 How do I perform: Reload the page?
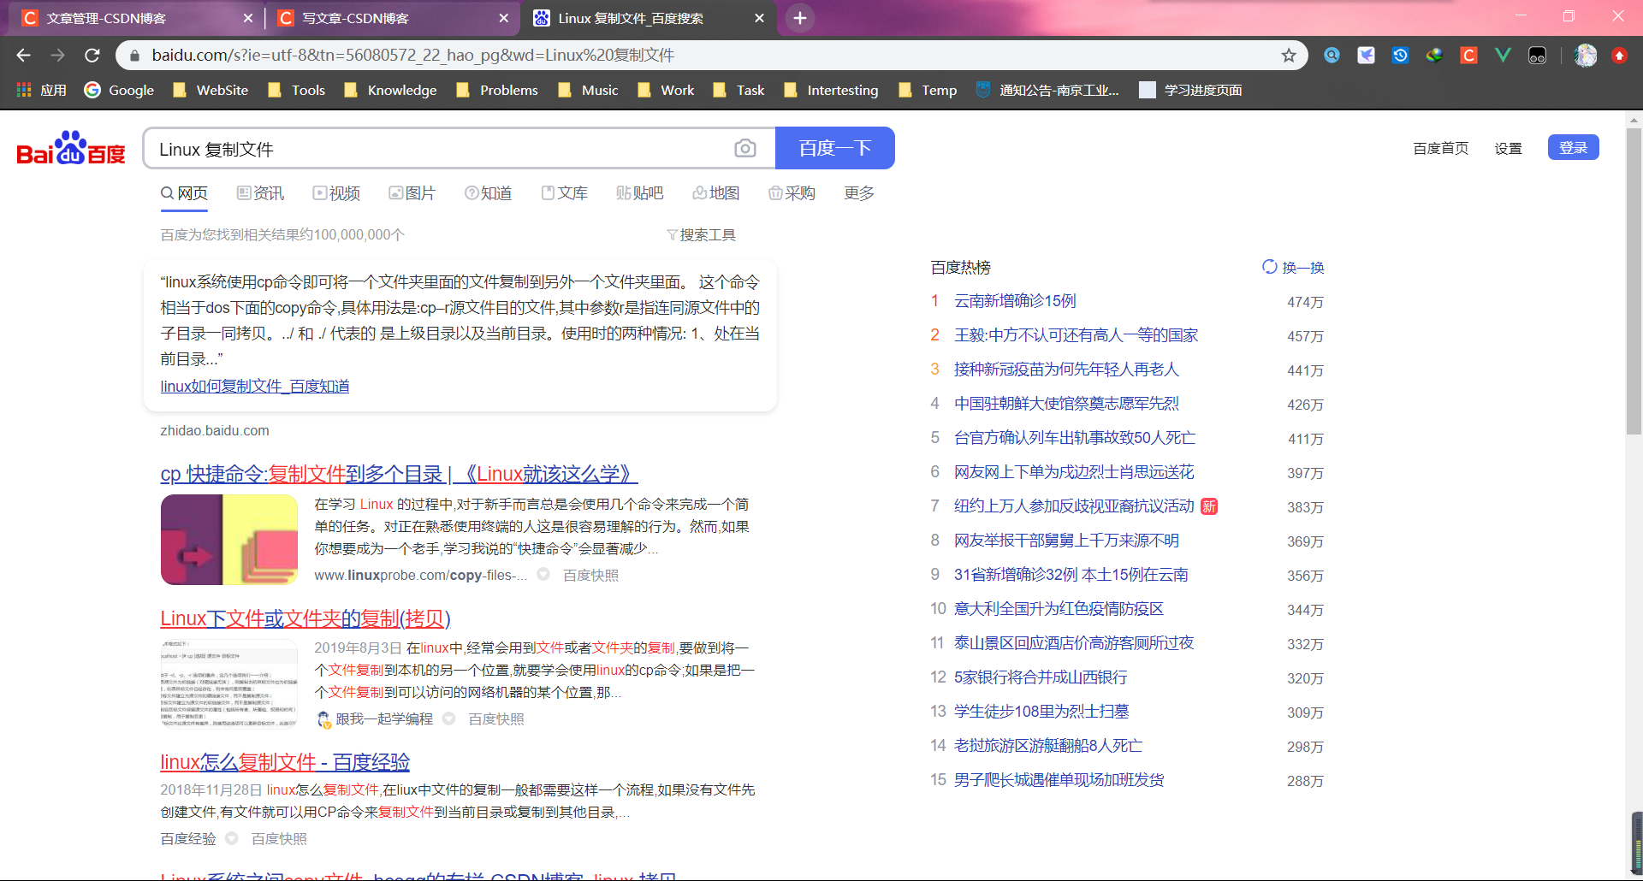click(92, 56)
